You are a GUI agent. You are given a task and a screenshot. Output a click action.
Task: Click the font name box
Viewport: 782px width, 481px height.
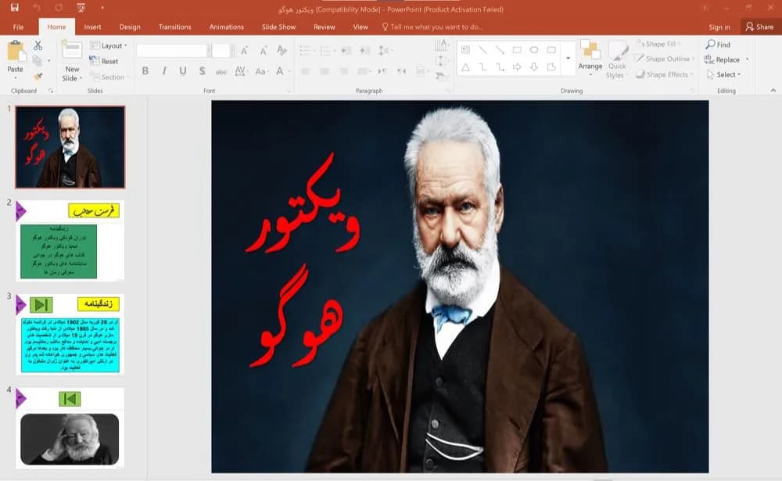click(x=171, y=50)
